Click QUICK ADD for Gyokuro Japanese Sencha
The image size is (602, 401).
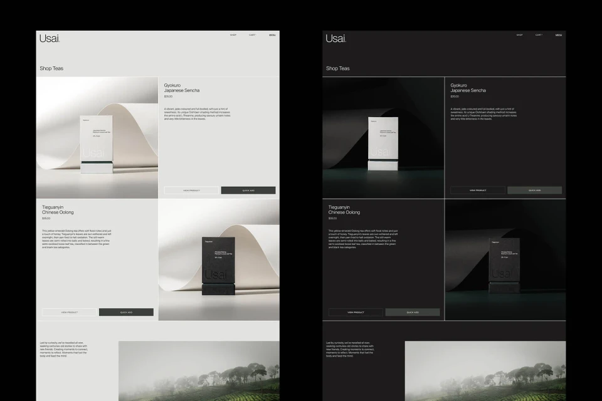pos(247,189)
